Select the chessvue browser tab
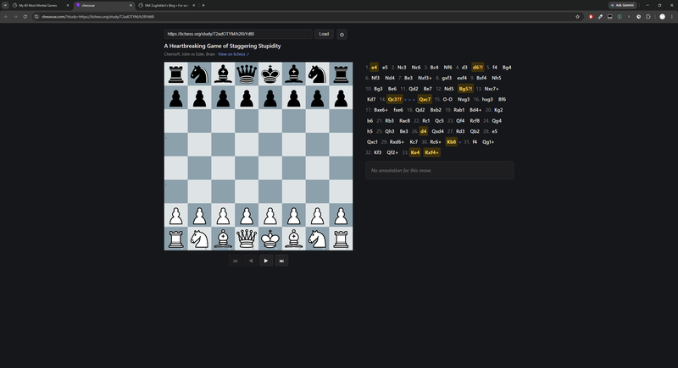Viewport: 678px width, 368px height. (102, 6)
